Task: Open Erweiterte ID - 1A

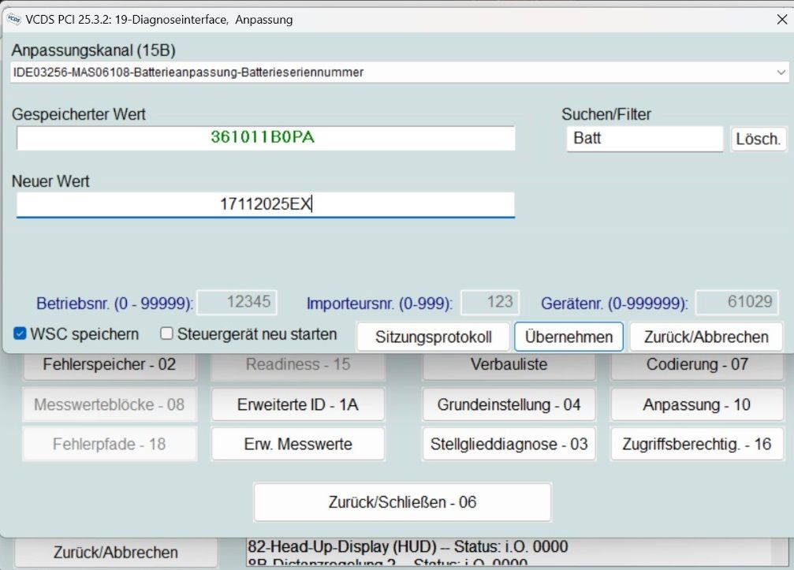Action: 298,404
